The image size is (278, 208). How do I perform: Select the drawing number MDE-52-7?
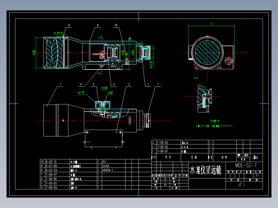tap(246, 165)
